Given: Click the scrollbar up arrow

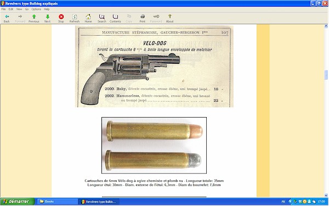Looking at the screenshot, I should coord(326,26).
